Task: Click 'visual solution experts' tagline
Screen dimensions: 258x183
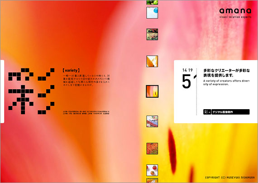Action: pyautogui.click(x=235, y=17)
